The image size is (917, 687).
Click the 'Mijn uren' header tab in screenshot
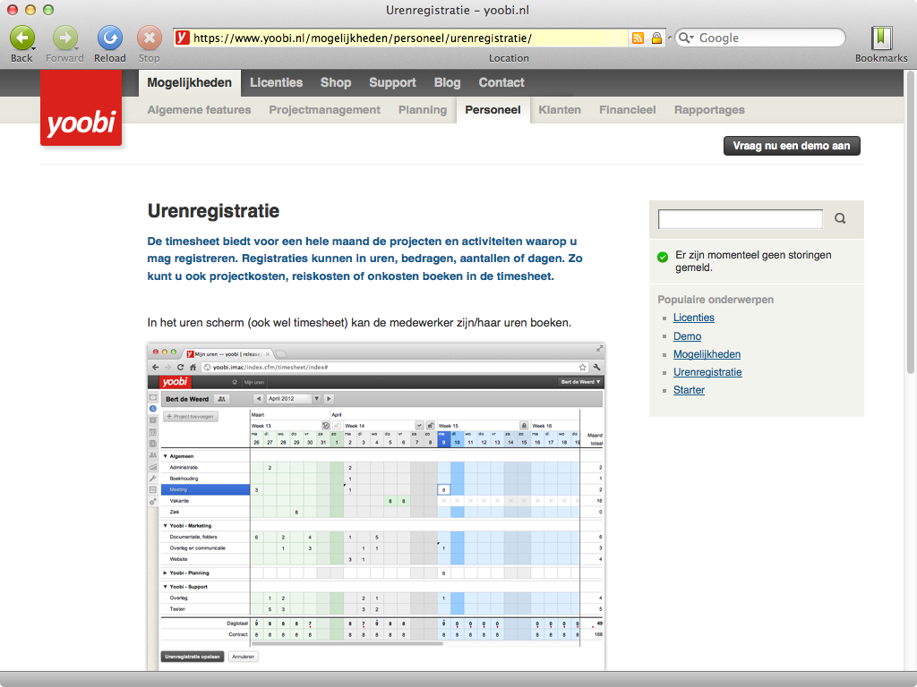pos(253,382)
